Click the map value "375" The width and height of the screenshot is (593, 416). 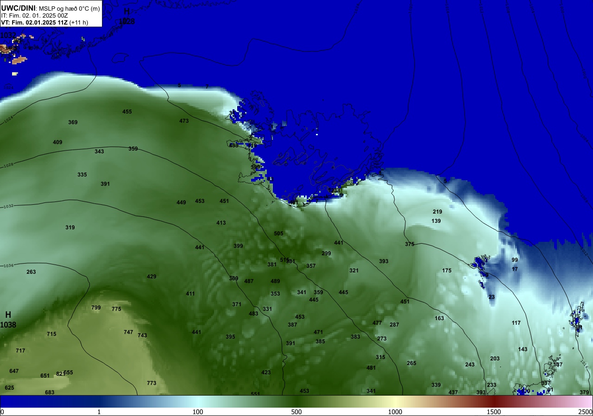[410, 244]
